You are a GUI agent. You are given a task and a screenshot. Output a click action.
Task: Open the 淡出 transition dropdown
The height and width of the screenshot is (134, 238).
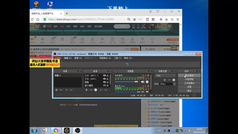click(x=165, y=76)
